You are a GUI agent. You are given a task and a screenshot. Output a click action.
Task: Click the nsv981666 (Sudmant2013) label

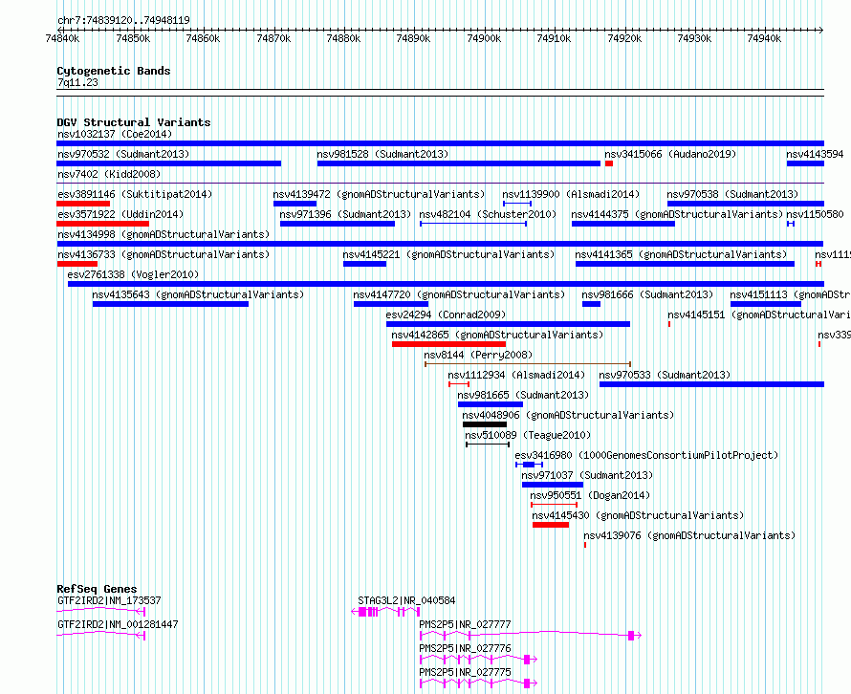tap(647, 294)
